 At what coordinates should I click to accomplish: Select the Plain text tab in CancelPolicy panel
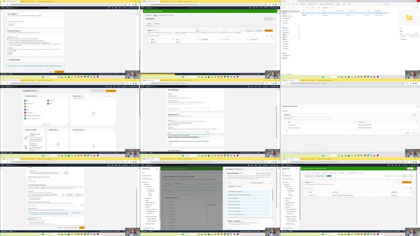pyautogui.click(x=239, y=186)
